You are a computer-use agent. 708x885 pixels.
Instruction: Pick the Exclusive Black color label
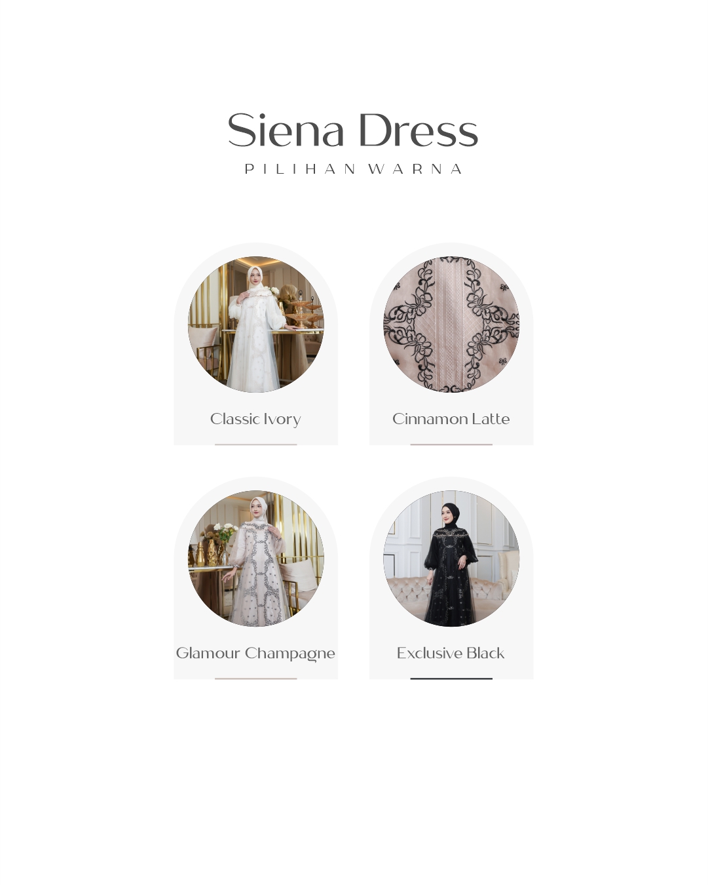click(x=451, y=653)
